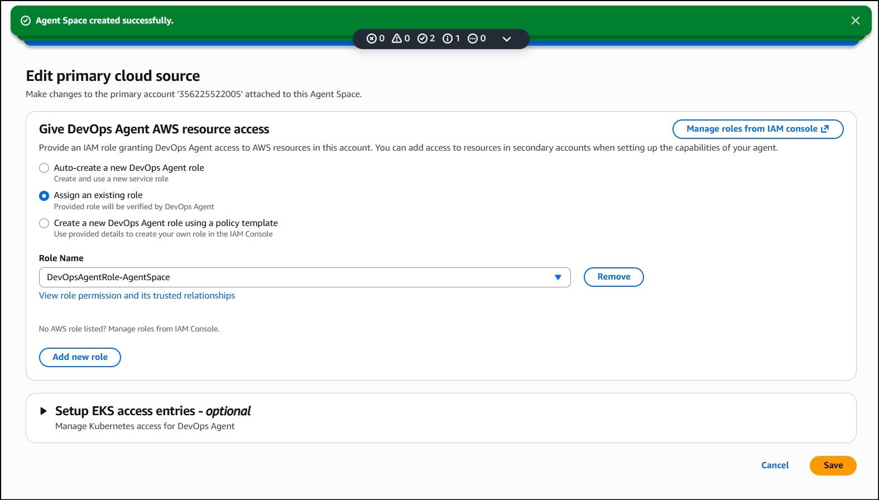Click the 'Role Name' field label
Viewport: 879px width, 500px height.
pos(61,258)
